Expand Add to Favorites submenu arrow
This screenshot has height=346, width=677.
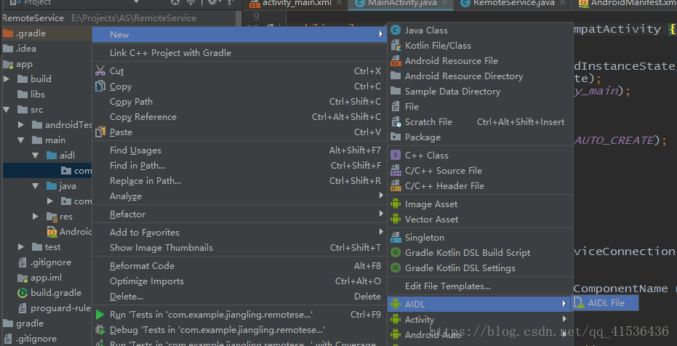[x=381, y=232]
